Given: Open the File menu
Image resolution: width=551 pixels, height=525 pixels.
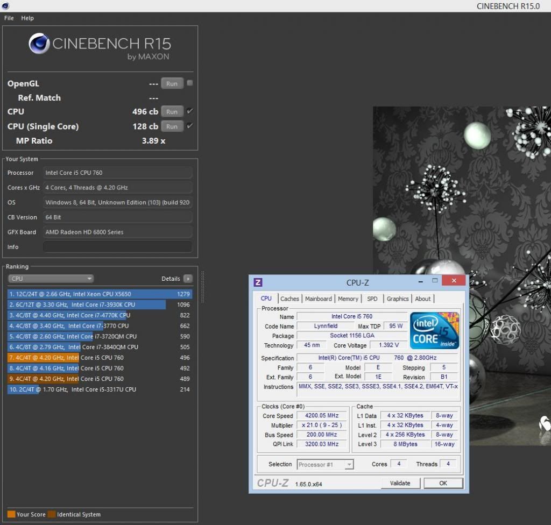Looking at the screenshot, I should point(9,18).
